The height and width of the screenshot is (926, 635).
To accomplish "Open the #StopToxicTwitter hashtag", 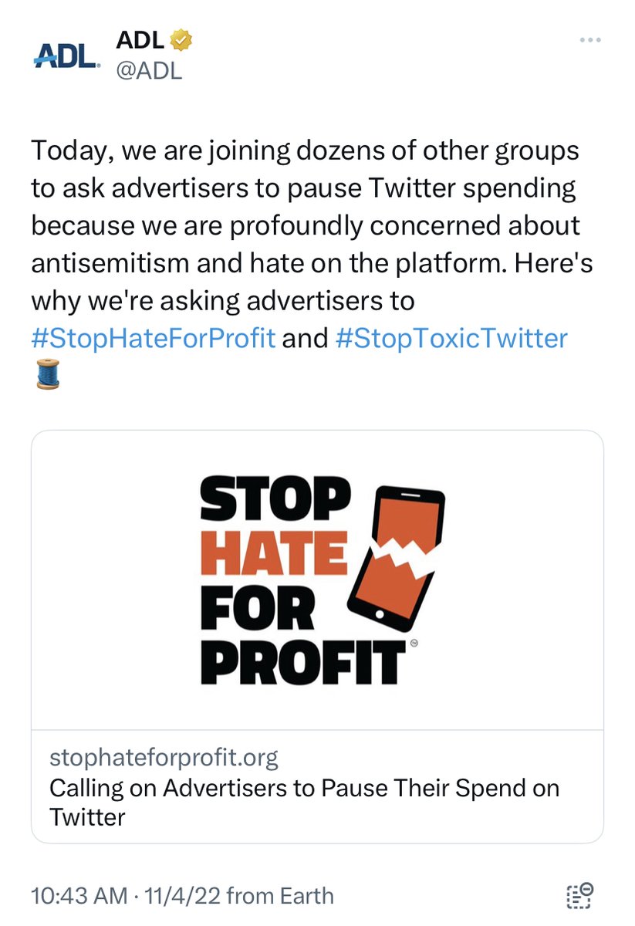I will [452, 339].
